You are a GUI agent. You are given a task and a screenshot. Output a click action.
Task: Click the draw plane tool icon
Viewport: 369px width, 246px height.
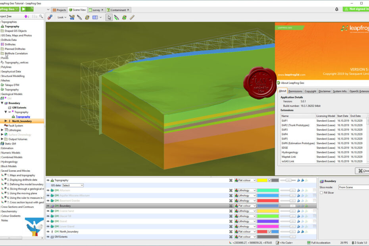click(124, 17)
